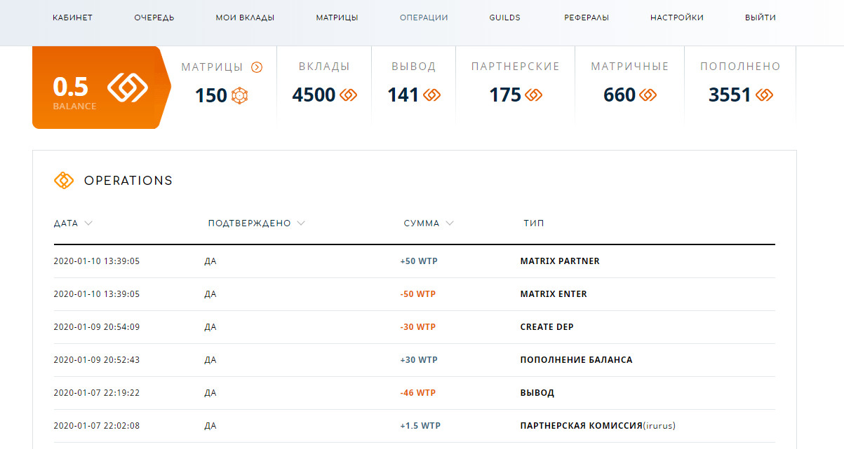Screen dimensions: 844x449
Task: Open МОИ ВКЛАДЫ in navigation
Action: pos(245,18)
